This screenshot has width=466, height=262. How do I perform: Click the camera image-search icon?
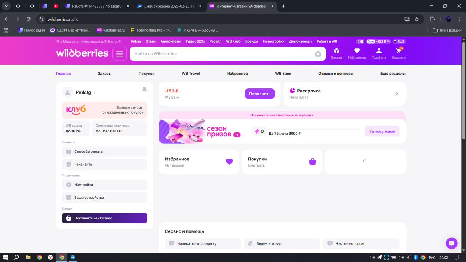318,54
